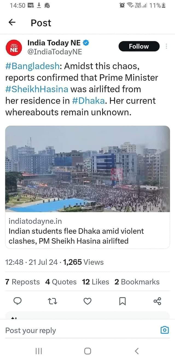View the 4 Quotes list

[61, 282]
